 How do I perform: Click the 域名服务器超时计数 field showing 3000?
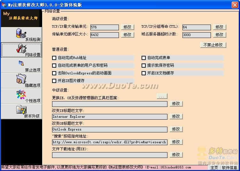(x=197, y=35)
